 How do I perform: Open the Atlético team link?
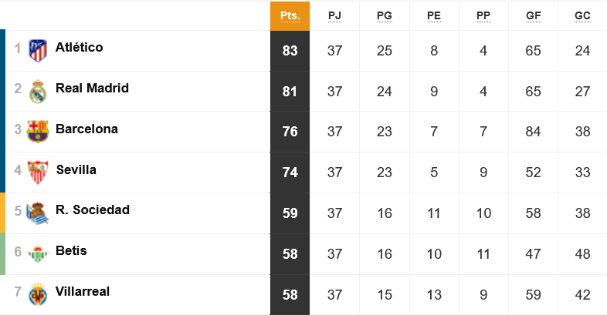(80, 47)
